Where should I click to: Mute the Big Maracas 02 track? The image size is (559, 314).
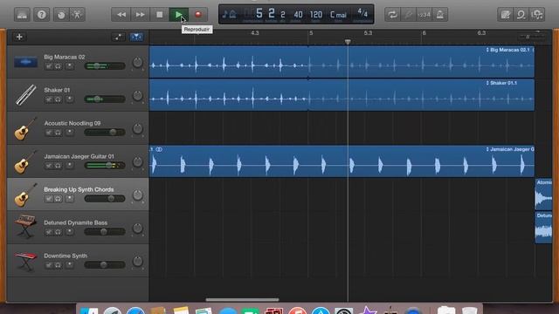(49, 66)
